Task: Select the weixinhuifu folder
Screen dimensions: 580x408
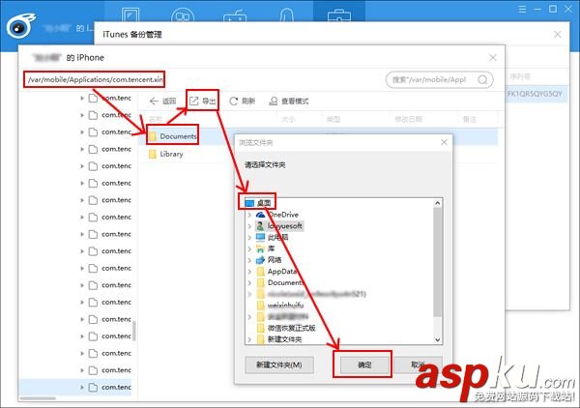Action: [280, 306]
